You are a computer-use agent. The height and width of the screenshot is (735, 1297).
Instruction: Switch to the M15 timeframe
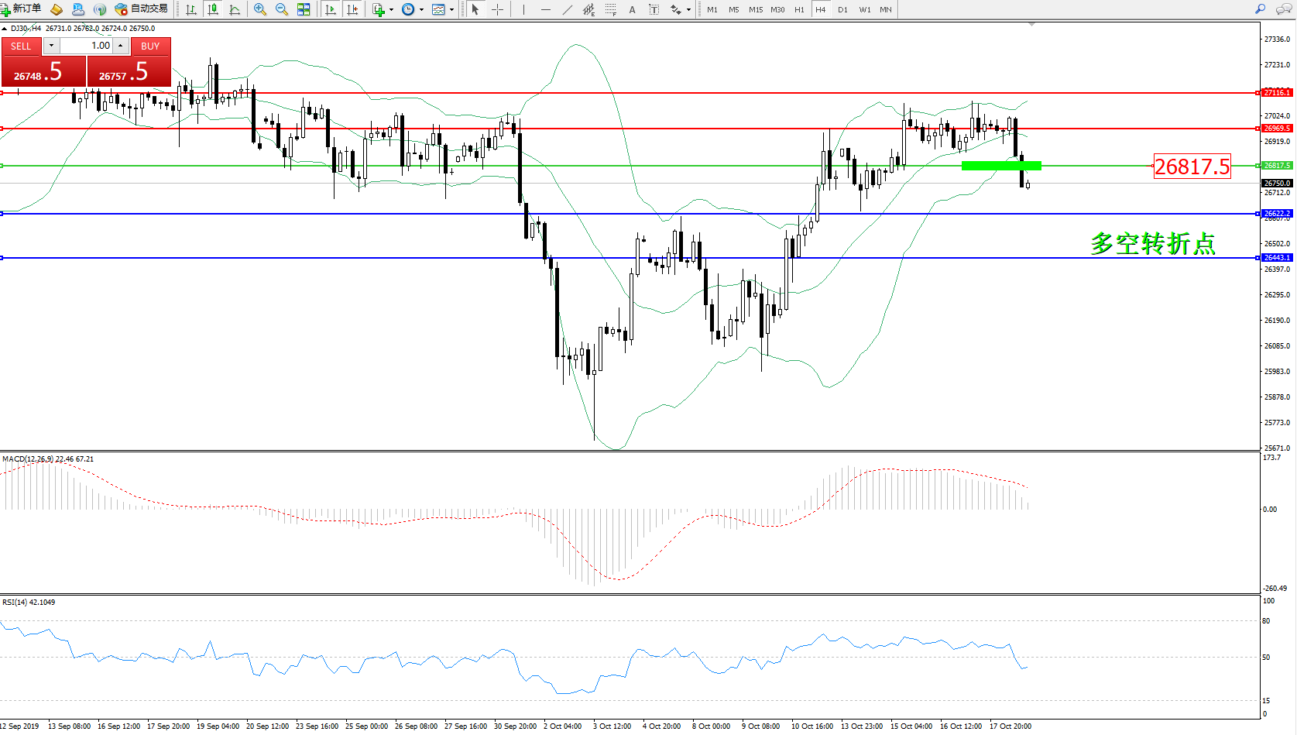point(755,9)
